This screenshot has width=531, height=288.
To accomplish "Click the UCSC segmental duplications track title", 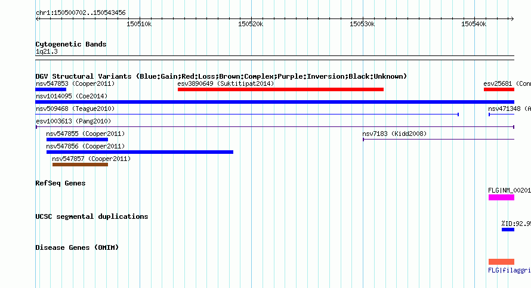I will click(92, 216).
